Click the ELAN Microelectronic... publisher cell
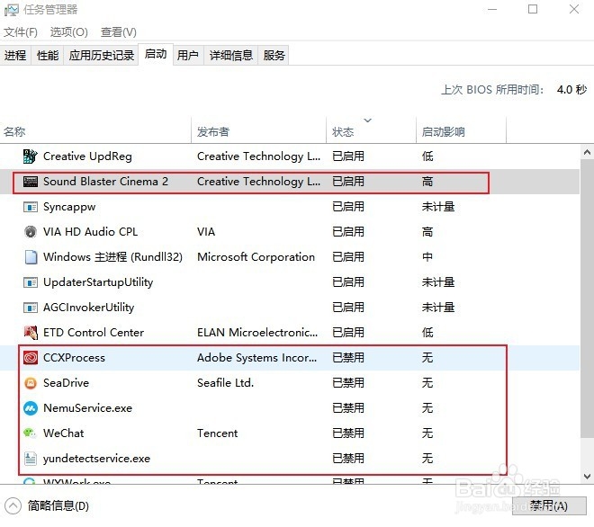This screenshot has height=527, width=594. coord(257,333)
